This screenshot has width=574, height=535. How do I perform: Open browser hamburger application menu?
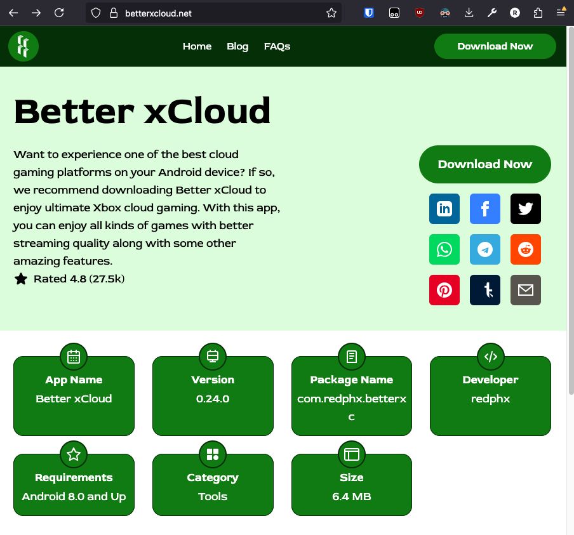[x=561, y=13]
